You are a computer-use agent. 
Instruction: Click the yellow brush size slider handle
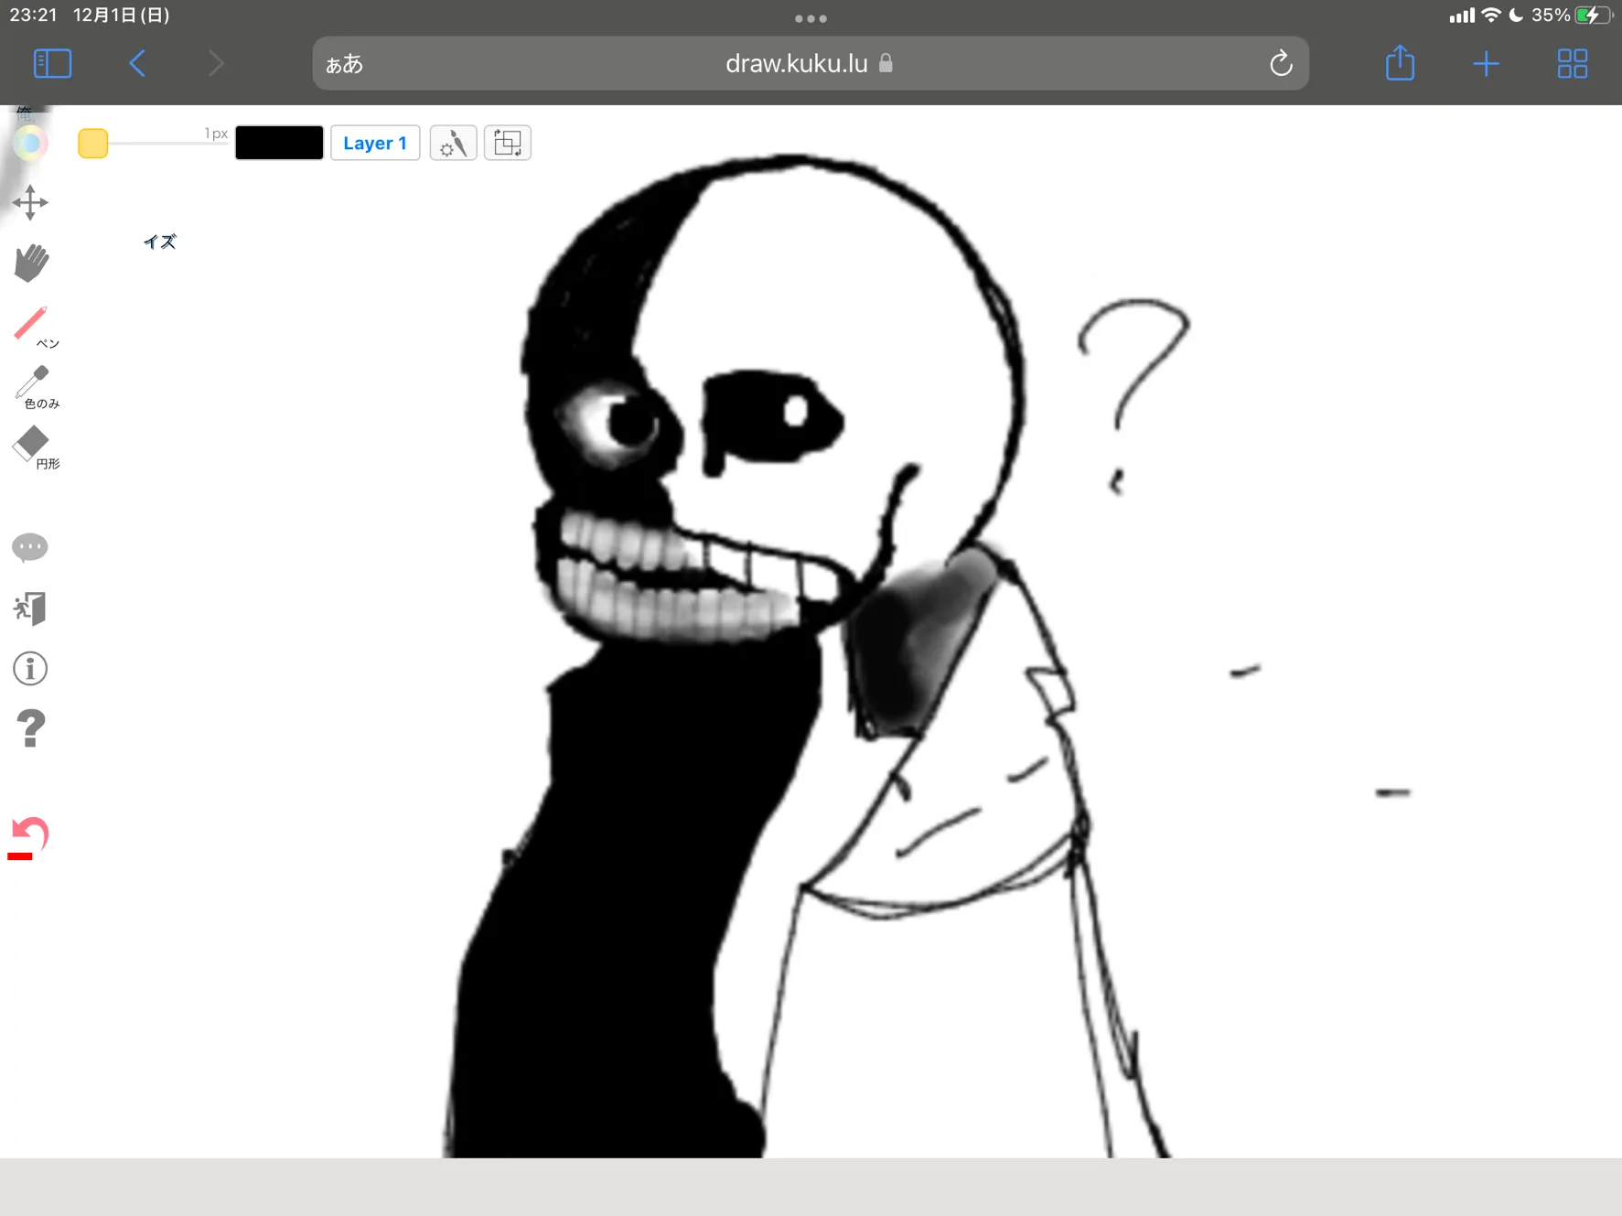coord(93,144)
